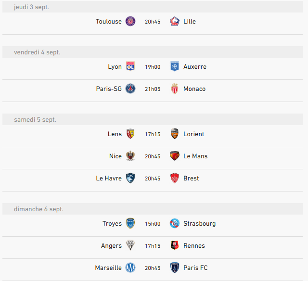This screenshot has width=308, height=281.
Task: Select the Brest team name
Action: tap(191, 179)
